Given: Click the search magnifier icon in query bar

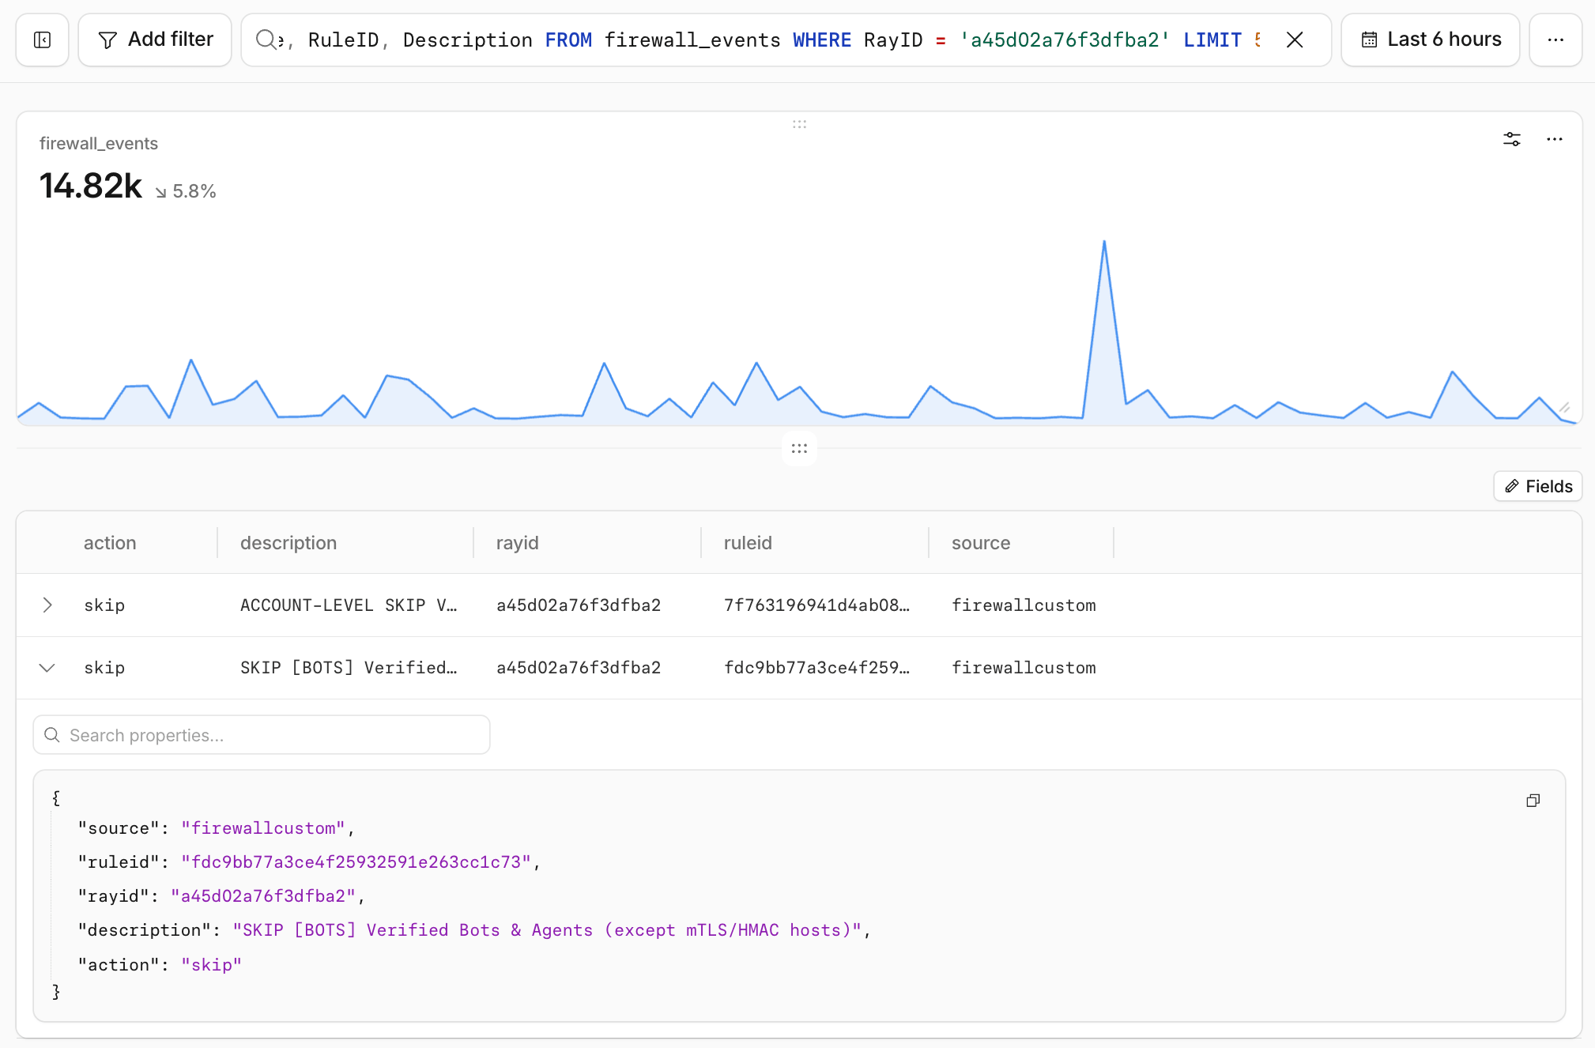Looking at the screenshot, I should (266, 40).
